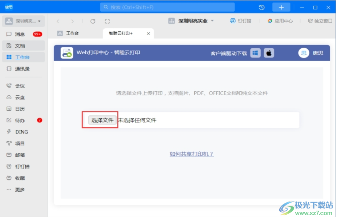Open the DING section

tap(23, 132)
